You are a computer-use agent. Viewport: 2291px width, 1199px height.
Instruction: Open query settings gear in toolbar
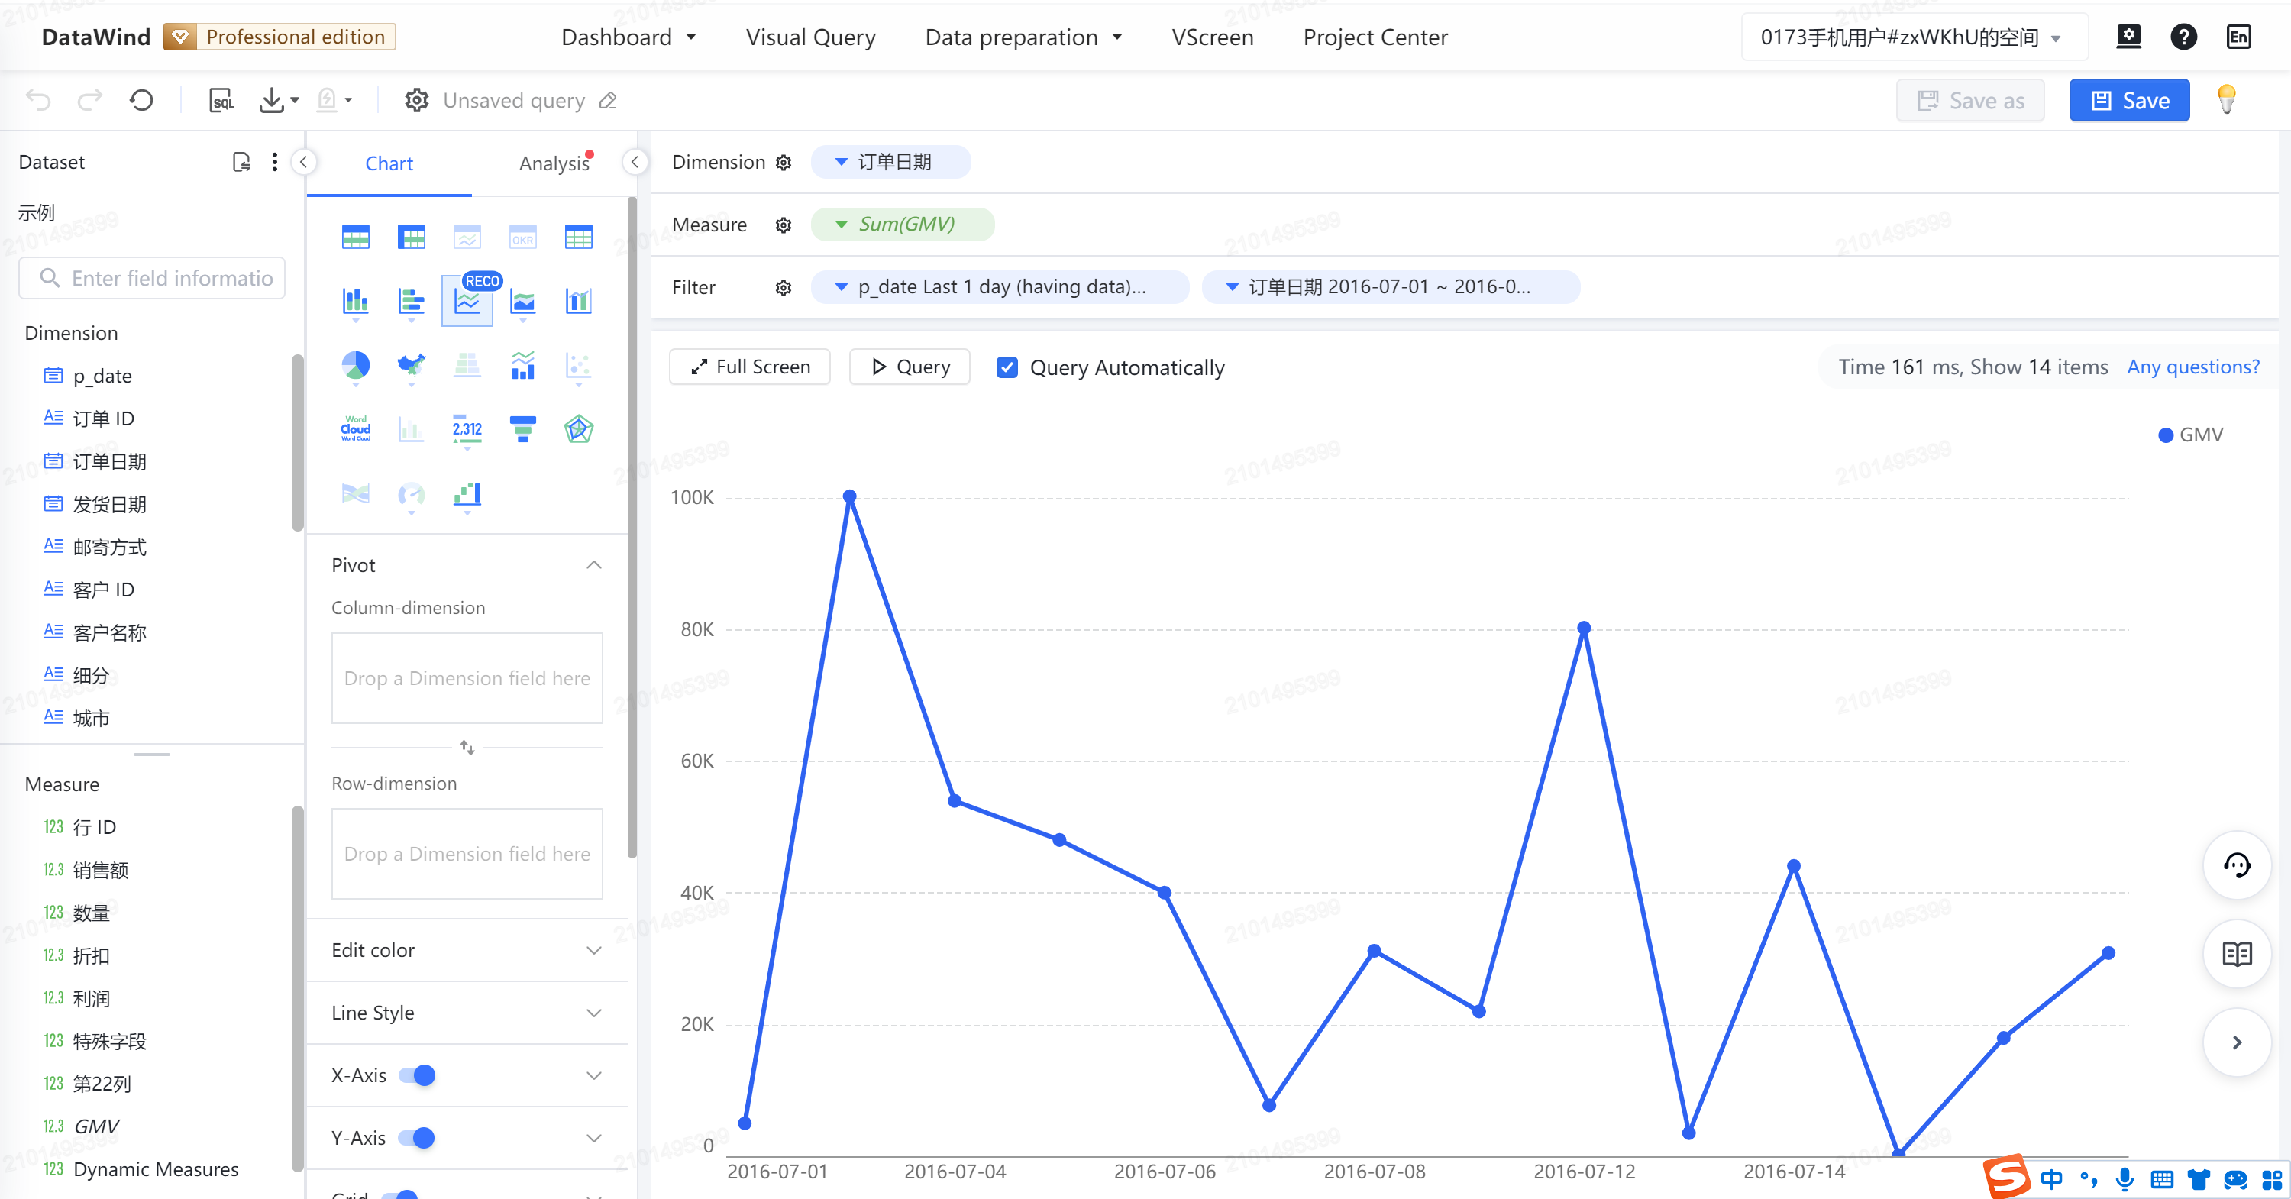tap(416, 101)
